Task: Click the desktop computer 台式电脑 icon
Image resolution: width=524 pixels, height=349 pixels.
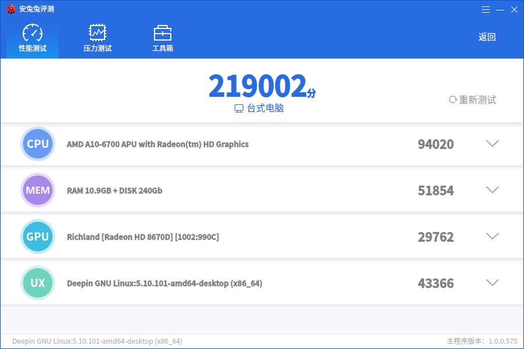Action: coord(238,108)
